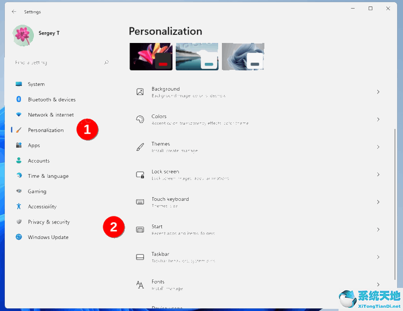Click the Touch keyboard icon
Image resolution: width=403 pixels, height=311 pixels.
click(x=140, y=202)
